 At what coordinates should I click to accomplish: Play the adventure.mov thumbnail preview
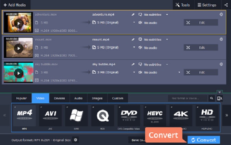[x=18, y=24]
